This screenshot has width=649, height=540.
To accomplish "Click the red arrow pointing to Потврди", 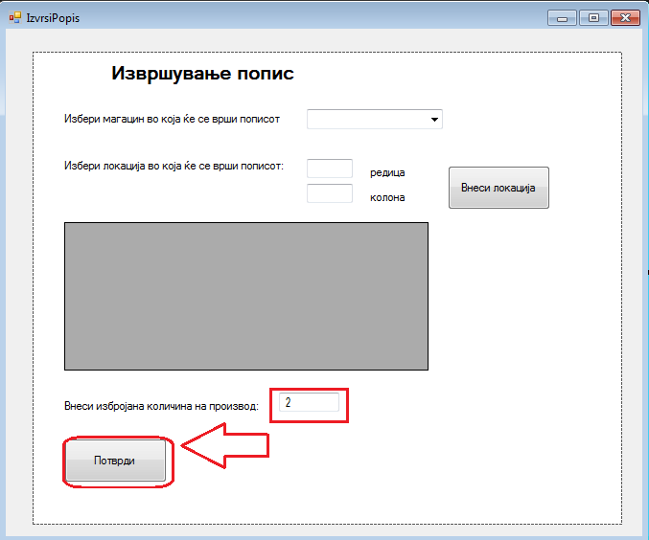I will pos(225,446).
